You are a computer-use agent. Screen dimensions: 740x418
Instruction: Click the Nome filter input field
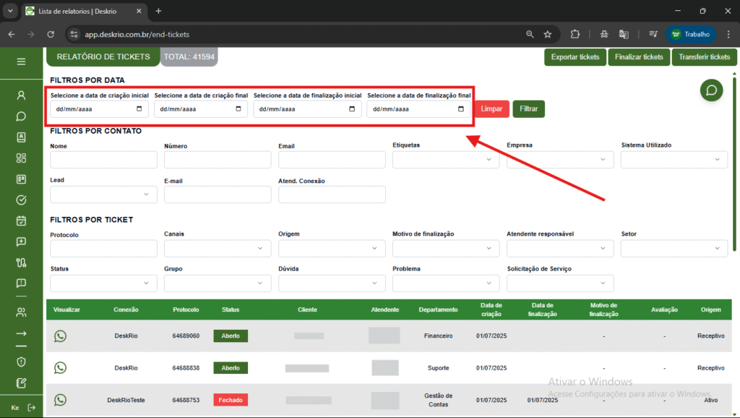103,160
